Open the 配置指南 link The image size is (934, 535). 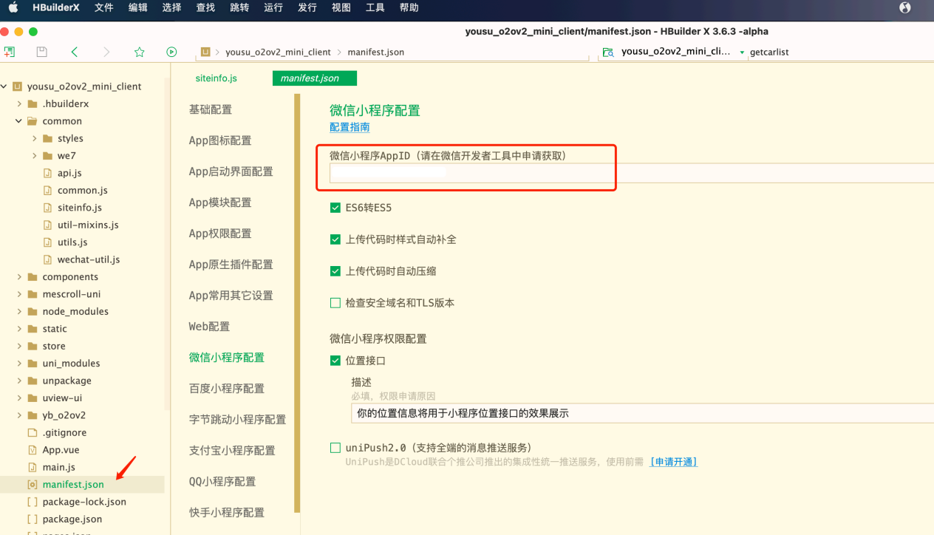[x=350, y=127]
